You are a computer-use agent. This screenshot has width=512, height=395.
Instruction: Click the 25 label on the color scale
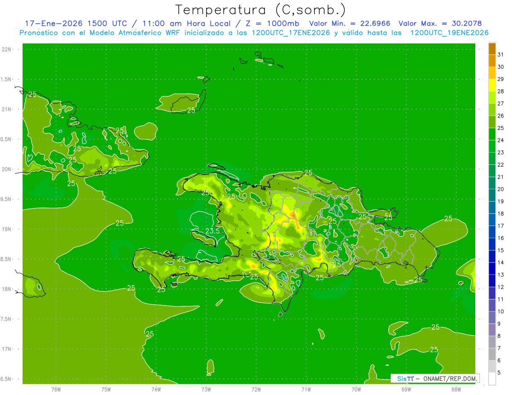pos(500,128)
